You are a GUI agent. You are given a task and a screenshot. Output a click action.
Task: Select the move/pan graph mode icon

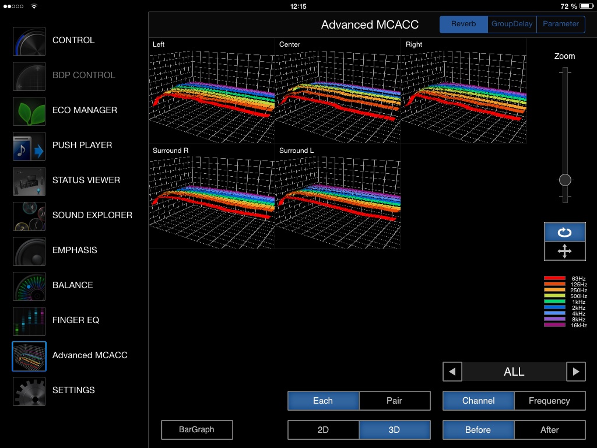pos(564,251)
